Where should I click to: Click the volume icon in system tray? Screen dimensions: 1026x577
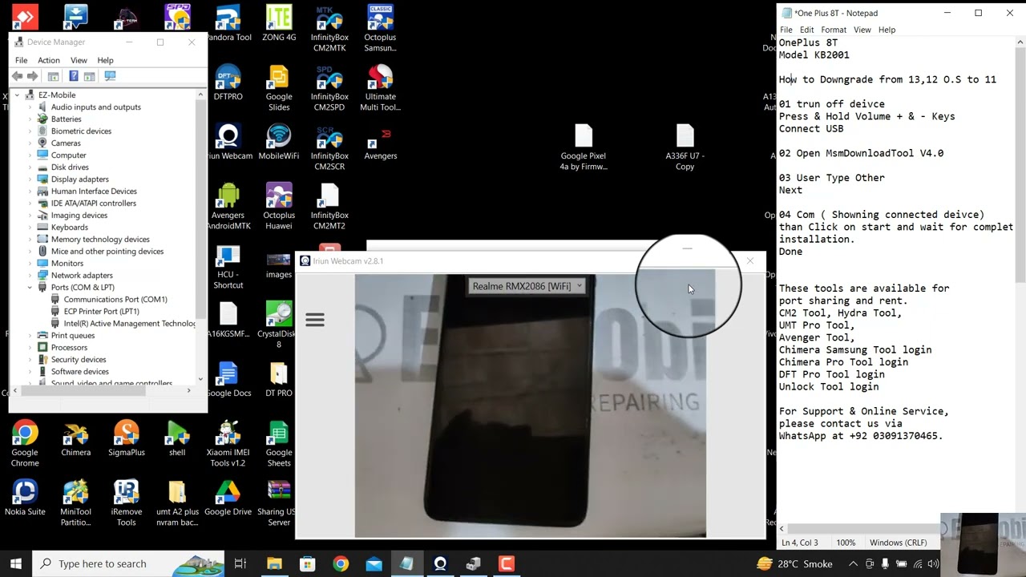(x=933, y=563)
